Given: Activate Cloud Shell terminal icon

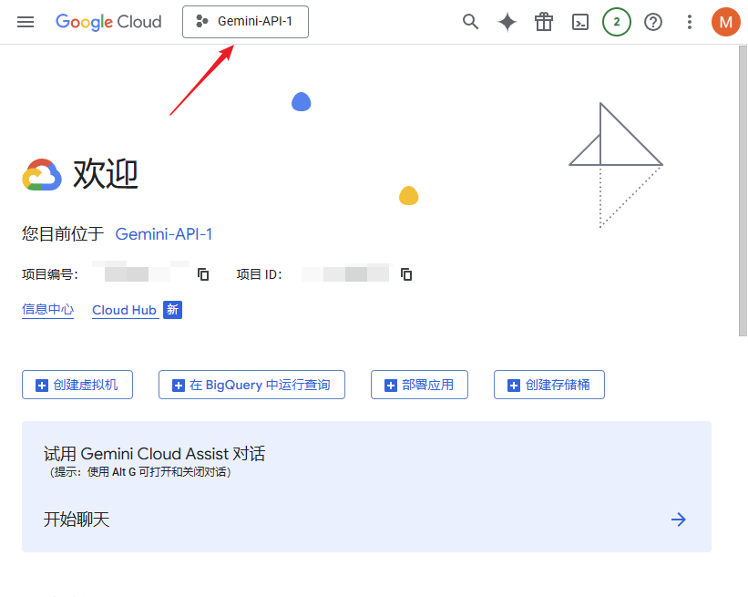Looking at the screenshot, I should (x=580, y=22).
